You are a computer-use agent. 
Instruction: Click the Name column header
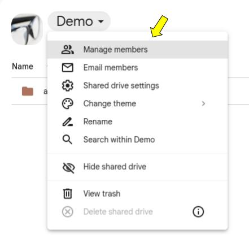23,67
